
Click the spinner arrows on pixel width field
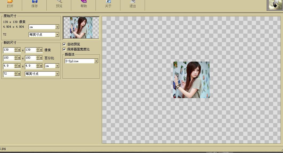[x=17, y=50]
